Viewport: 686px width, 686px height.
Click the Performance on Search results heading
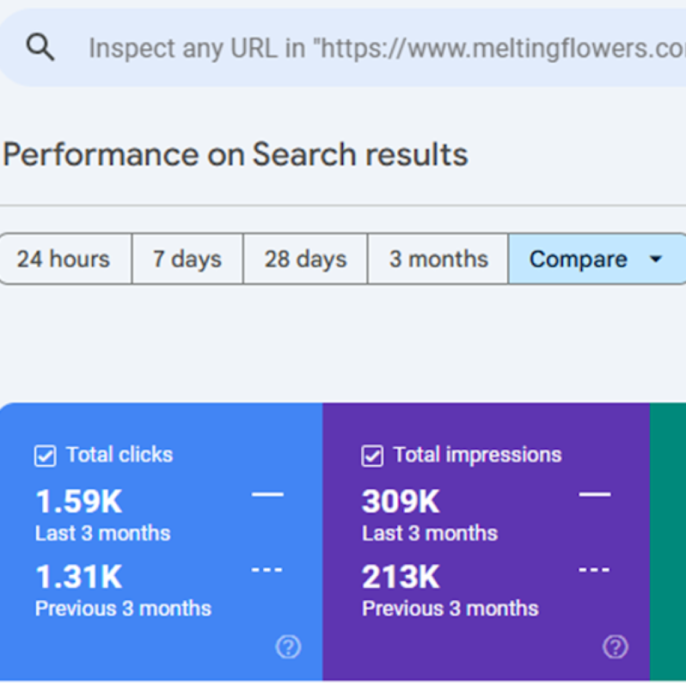click(235, 155)
